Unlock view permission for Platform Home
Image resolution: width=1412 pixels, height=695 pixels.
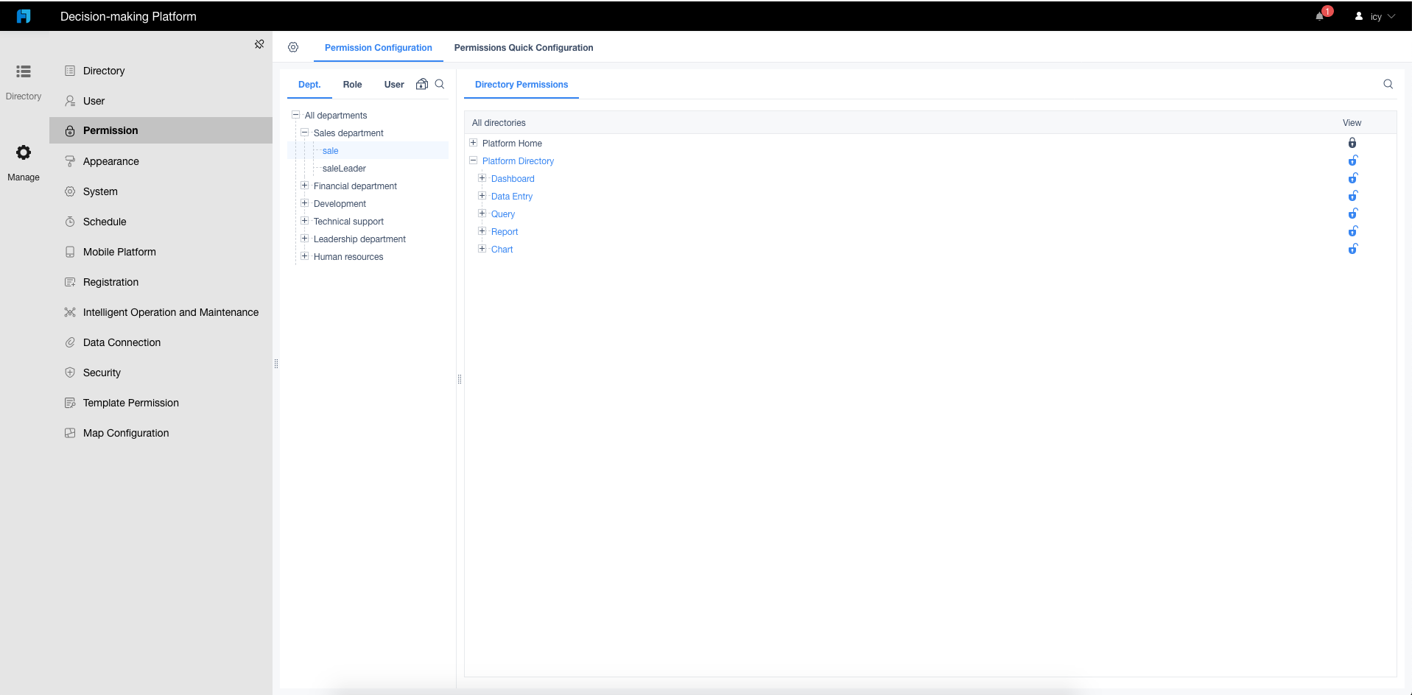(x=1354, y=143)
